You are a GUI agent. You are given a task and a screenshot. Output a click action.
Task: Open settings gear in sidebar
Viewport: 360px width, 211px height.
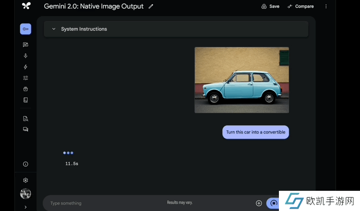coord(26,180)
